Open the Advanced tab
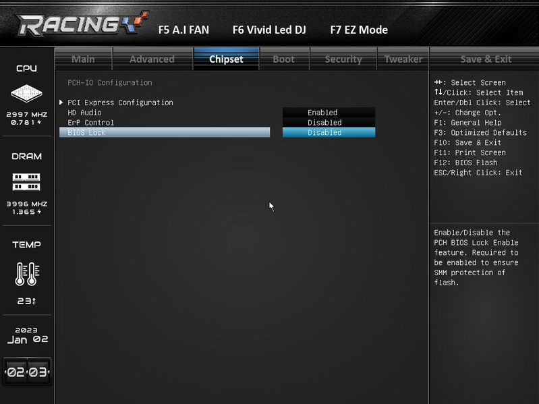This screenshot has width=539, height=404. pyautogui.click(x=152, y=59)
